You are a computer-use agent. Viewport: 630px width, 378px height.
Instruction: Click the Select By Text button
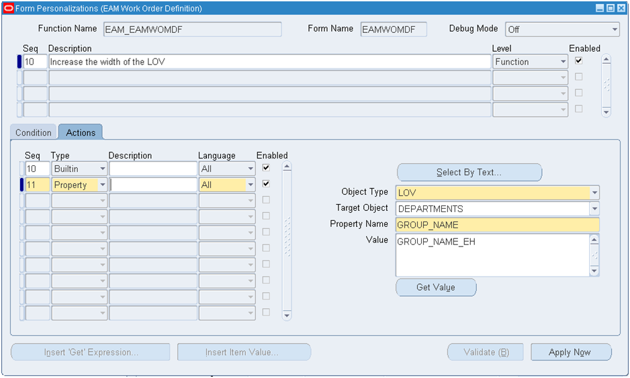coord(469,173)
